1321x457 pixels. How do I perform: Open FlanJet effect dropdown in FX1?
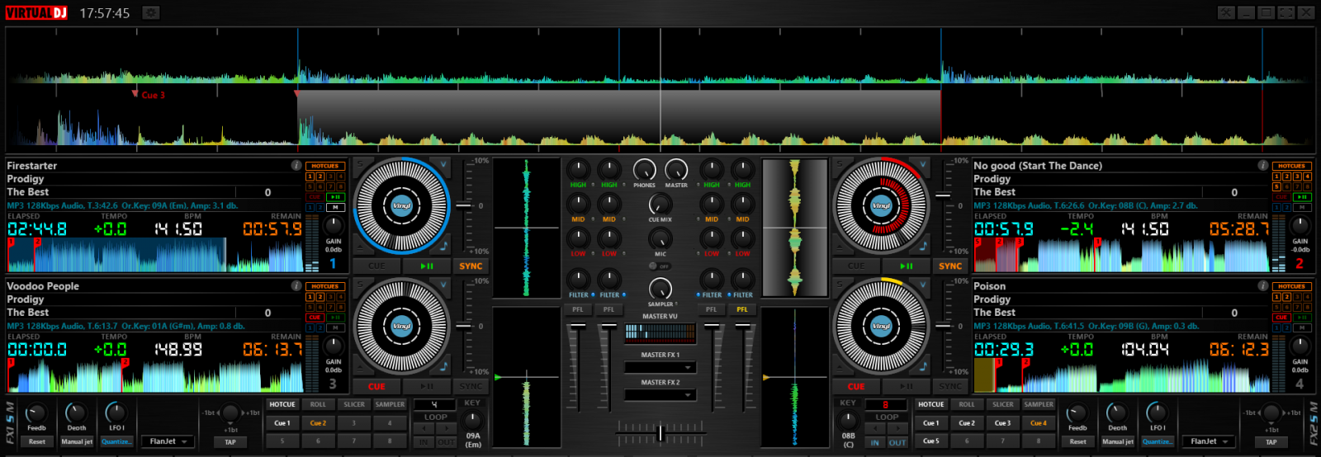pos(169,441)
